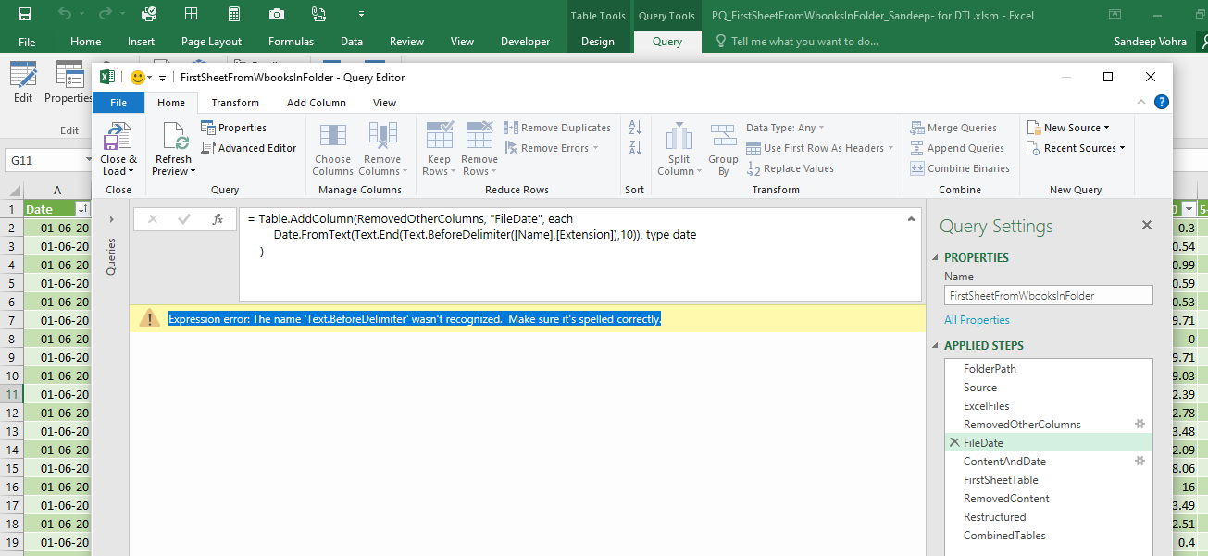This screenshot has width=1208, height=556.
Task: Select the ContentAndDate applied step
Action: [1004, 462]
